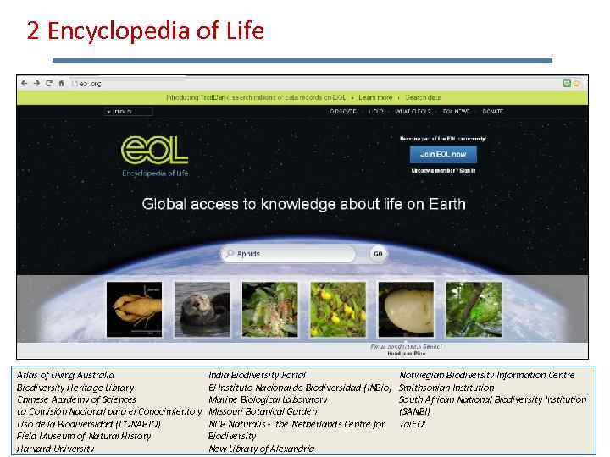The image size is (610, 457).
Task: Open the Help menu item
Action: 376,112
